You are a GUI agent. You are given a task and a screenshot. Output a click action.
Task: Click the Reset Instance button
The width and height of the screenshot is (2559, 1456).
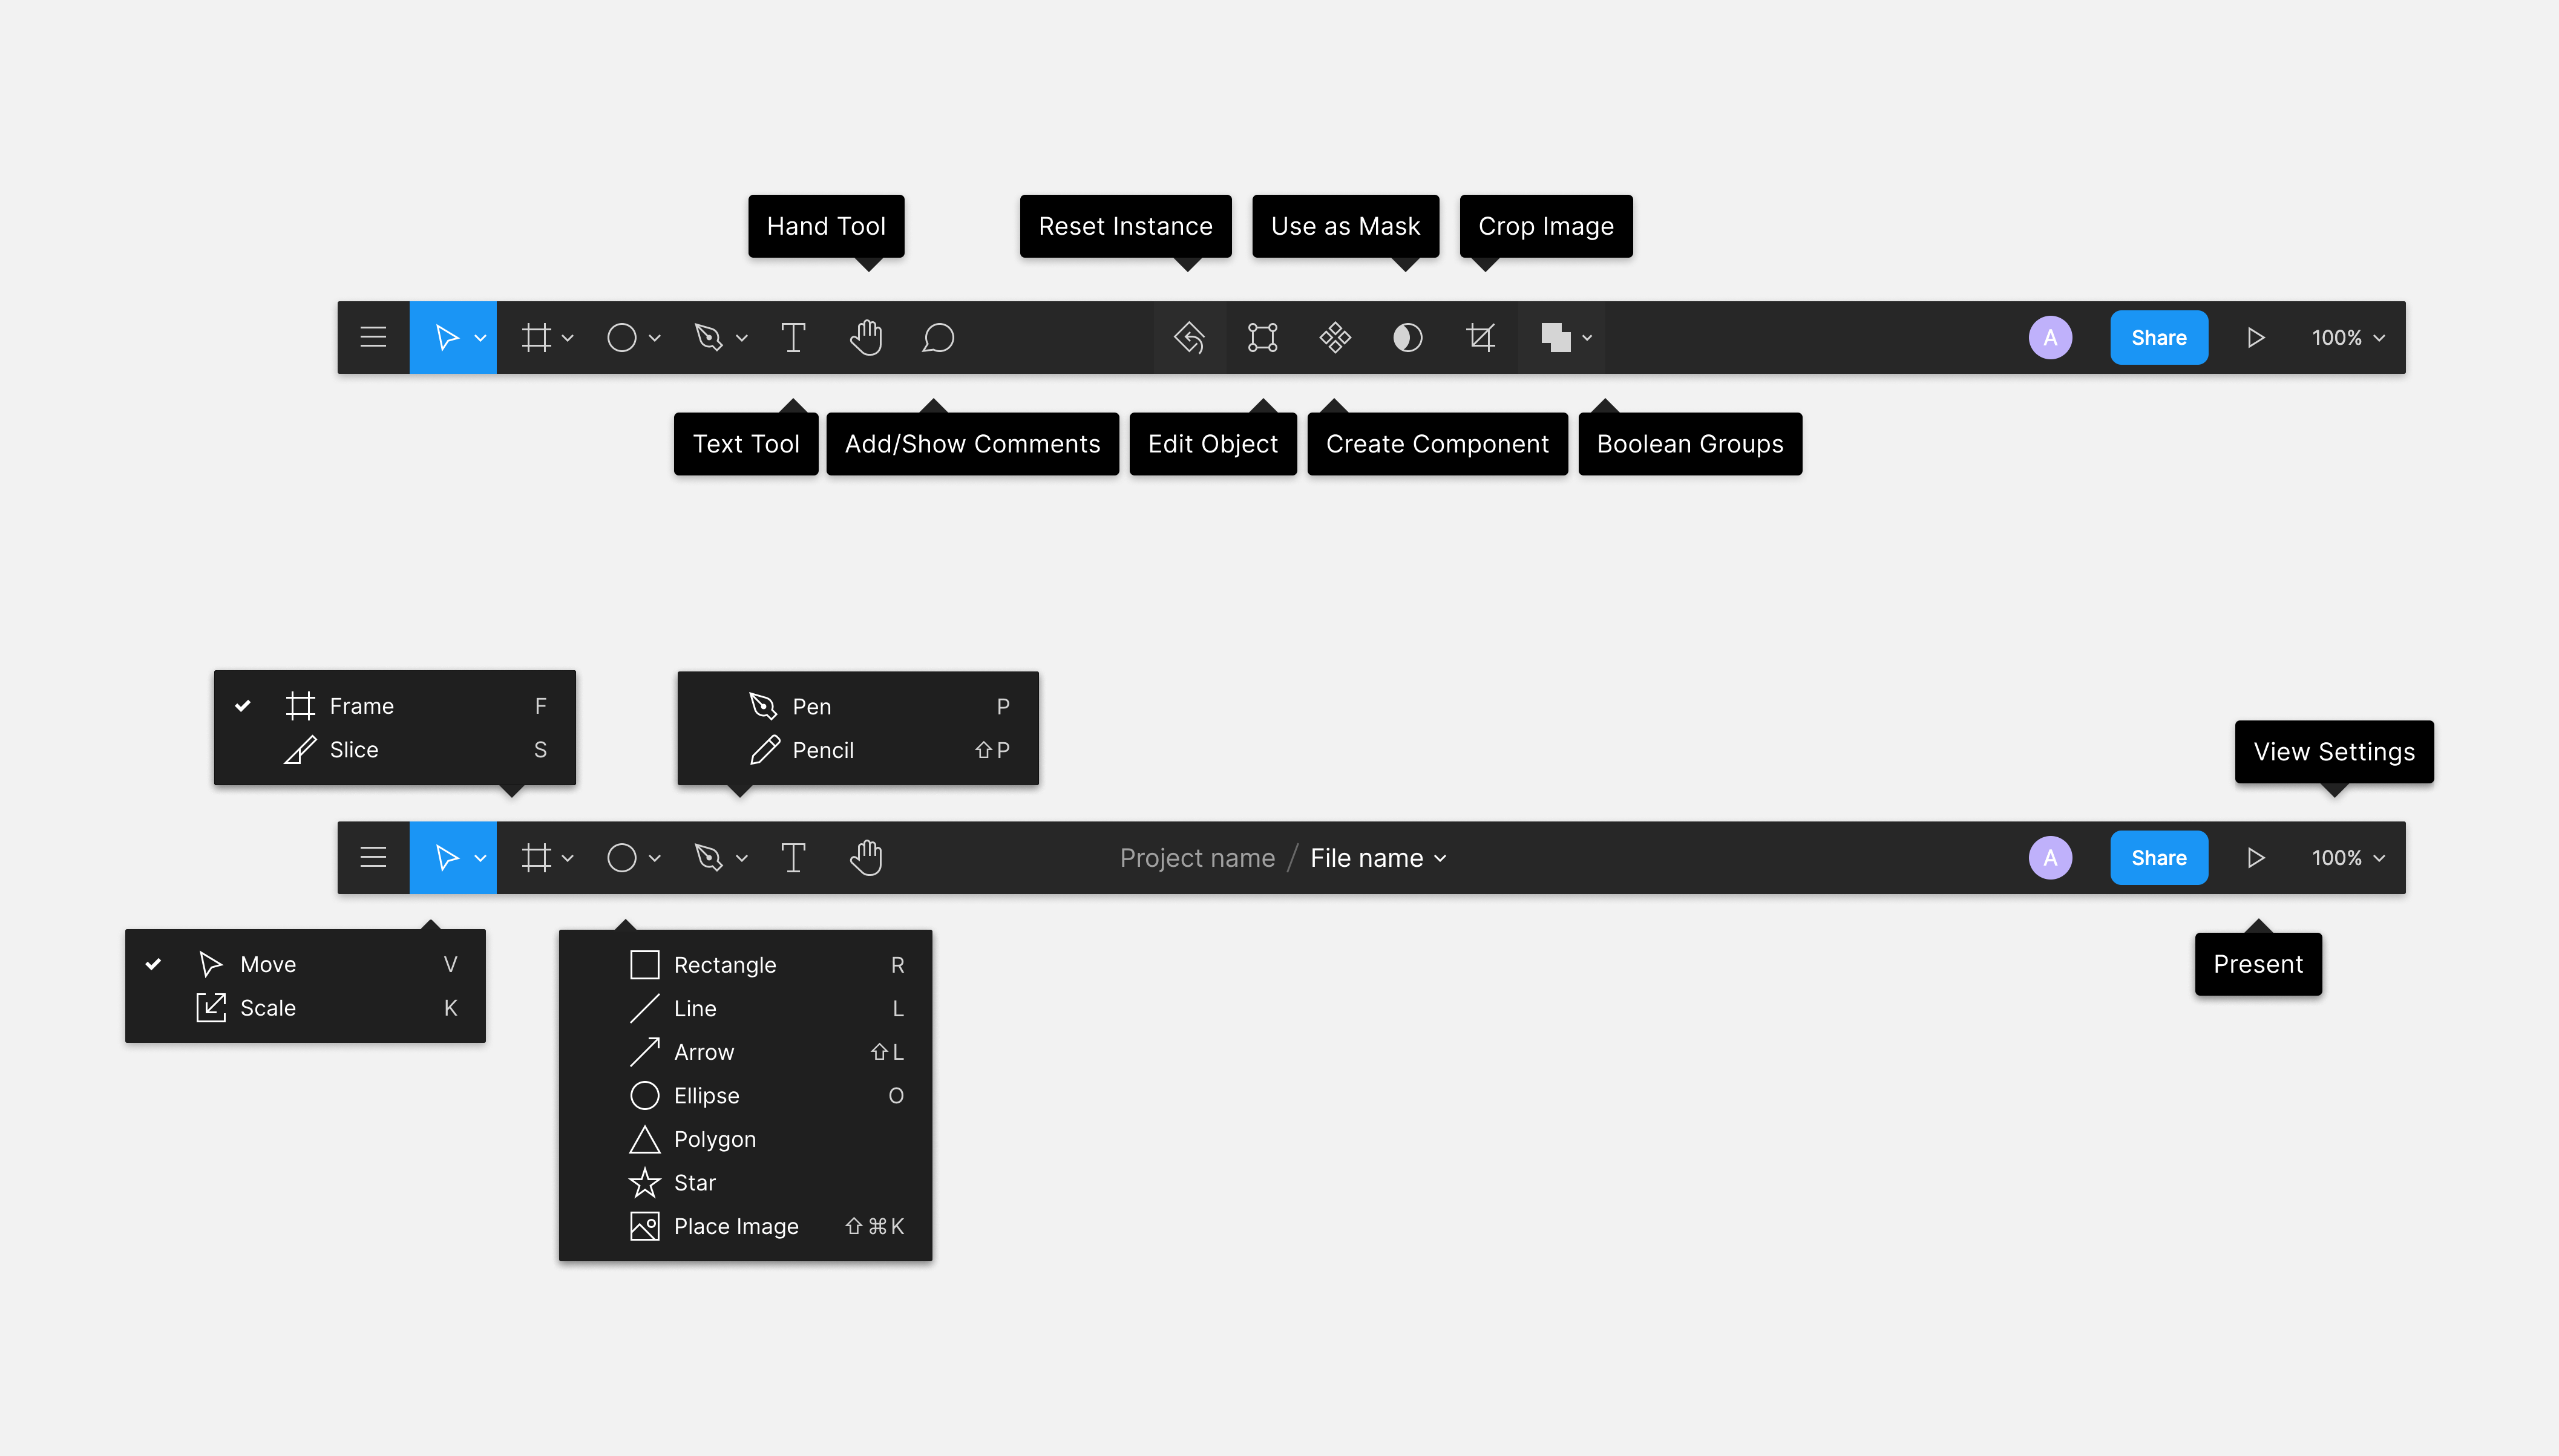click(1188, 337)
